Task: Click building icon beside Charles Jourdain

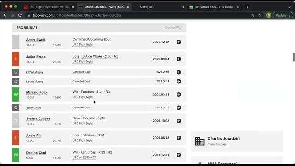Action: tap(200, 141)
